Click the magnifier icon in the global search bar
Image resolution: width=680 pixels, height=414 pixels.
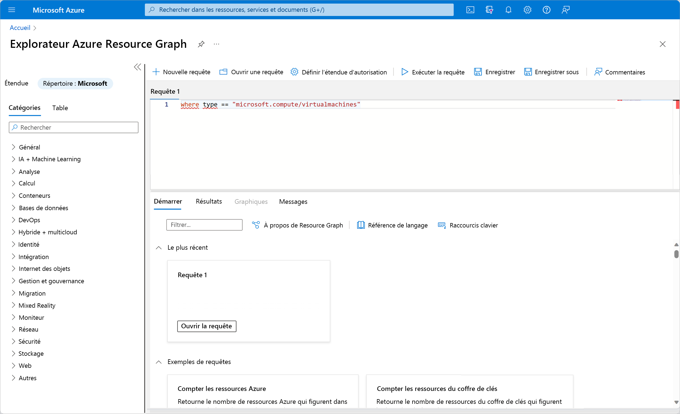click(152, 10)
